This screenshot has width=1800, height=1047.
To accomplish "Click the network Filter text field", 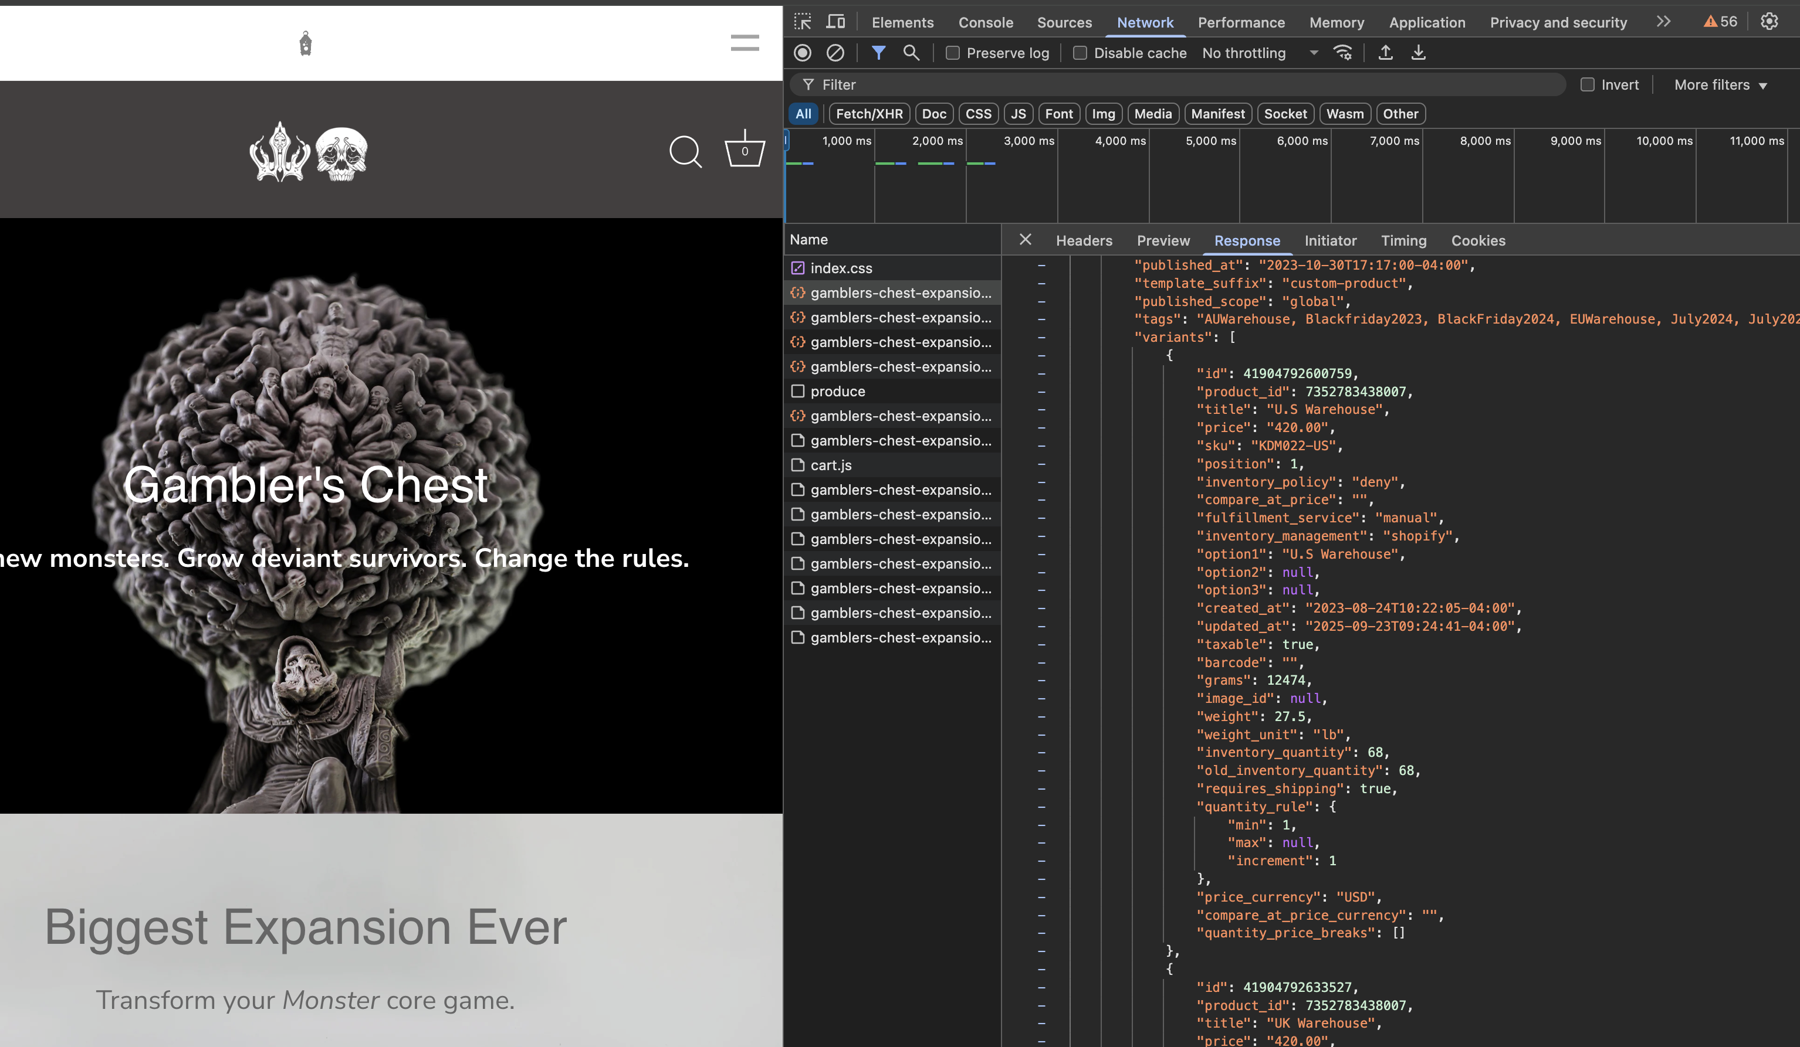I will pos(1179,85).
